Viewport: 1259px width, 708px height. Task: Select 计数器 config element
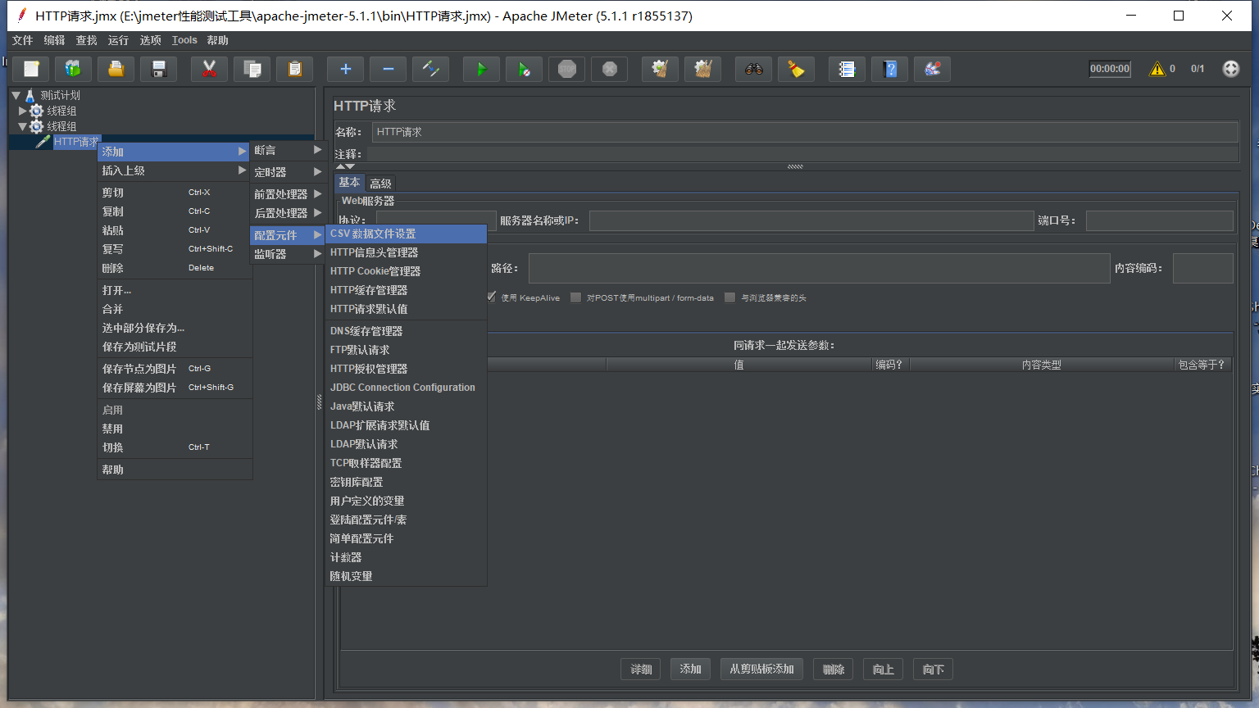coord(407,557)
